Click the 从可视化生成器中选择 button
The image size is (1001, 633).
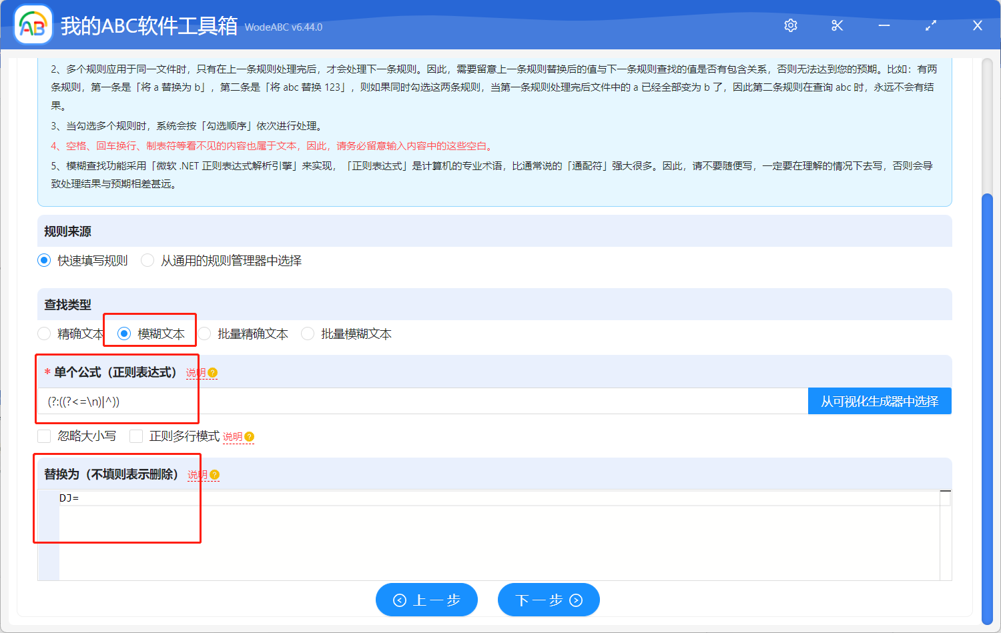tap(880, 401)
